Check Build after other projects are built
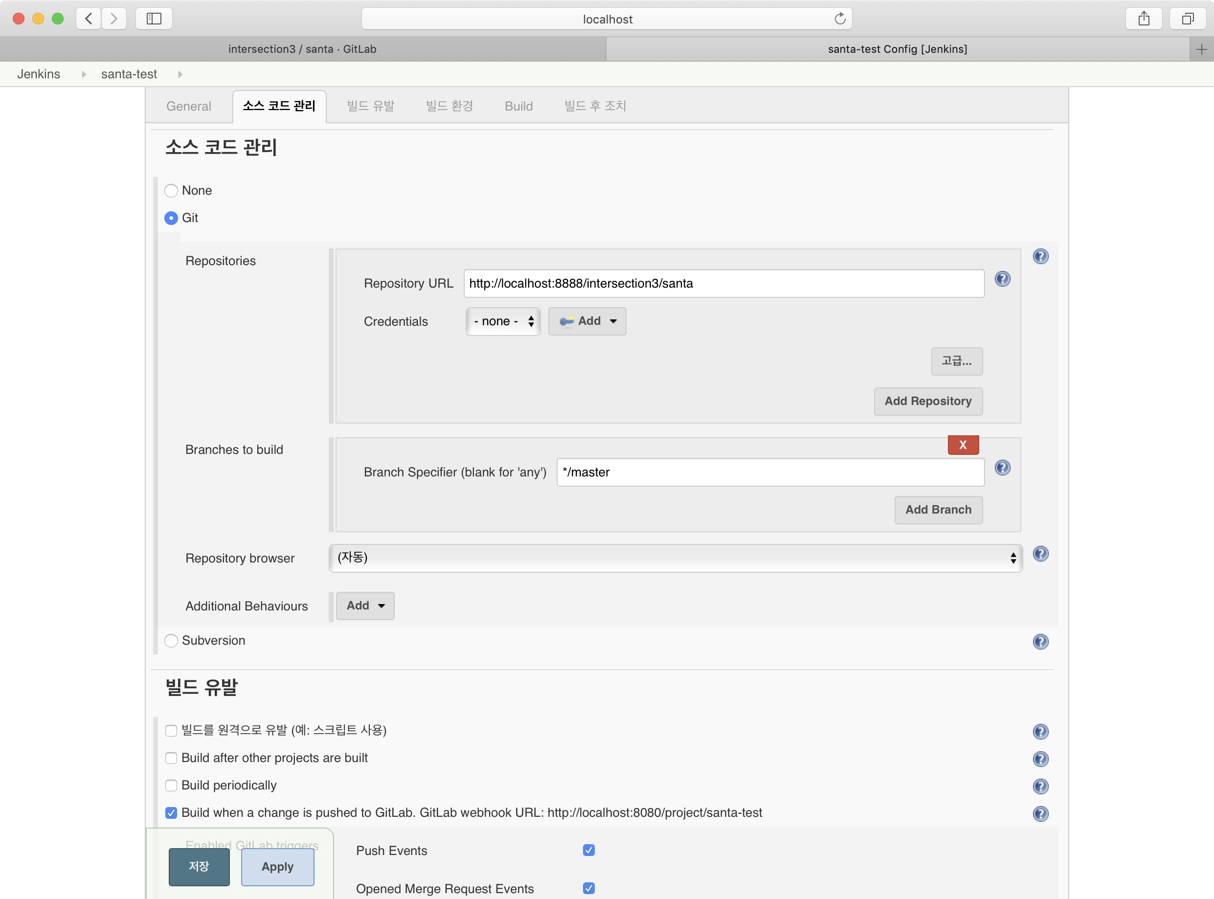 click(171, 758)
